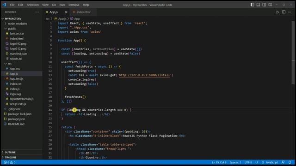The image size is (296, 166).
Task: Collapse the MYREACTDEV root folder
Action: [x=13, y=18]
